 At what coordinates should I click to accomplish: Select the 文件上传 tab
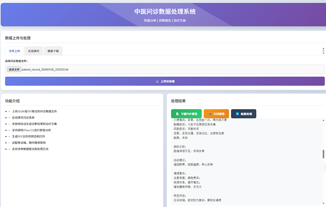click(14, 51)
